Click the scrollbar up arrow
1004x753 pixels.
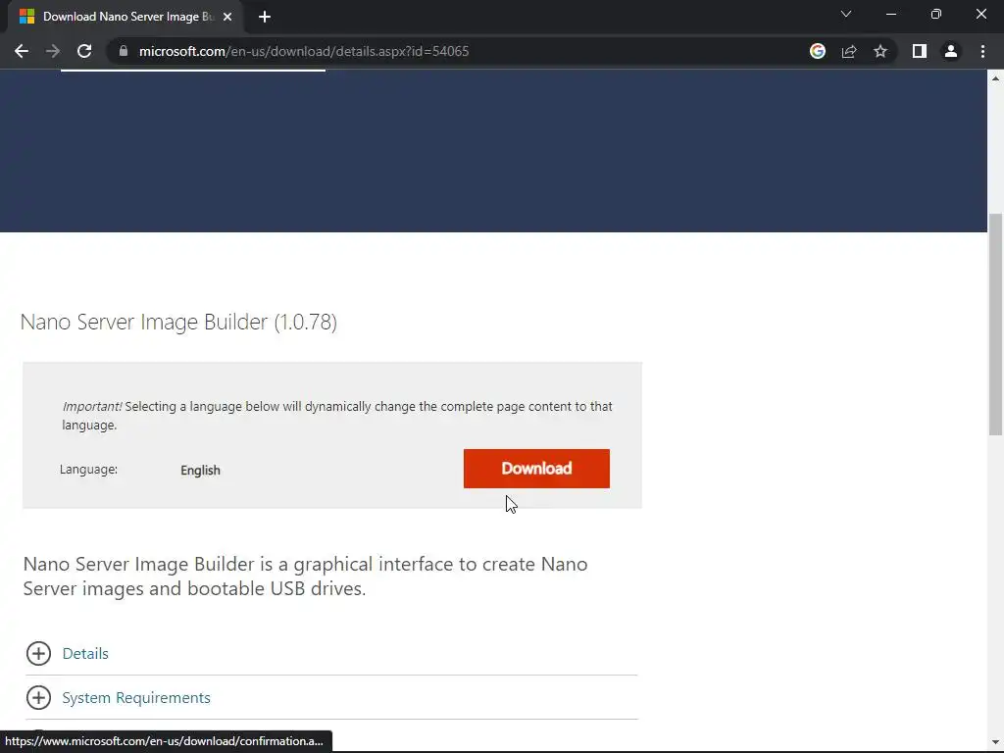click(x=995, y=78)
